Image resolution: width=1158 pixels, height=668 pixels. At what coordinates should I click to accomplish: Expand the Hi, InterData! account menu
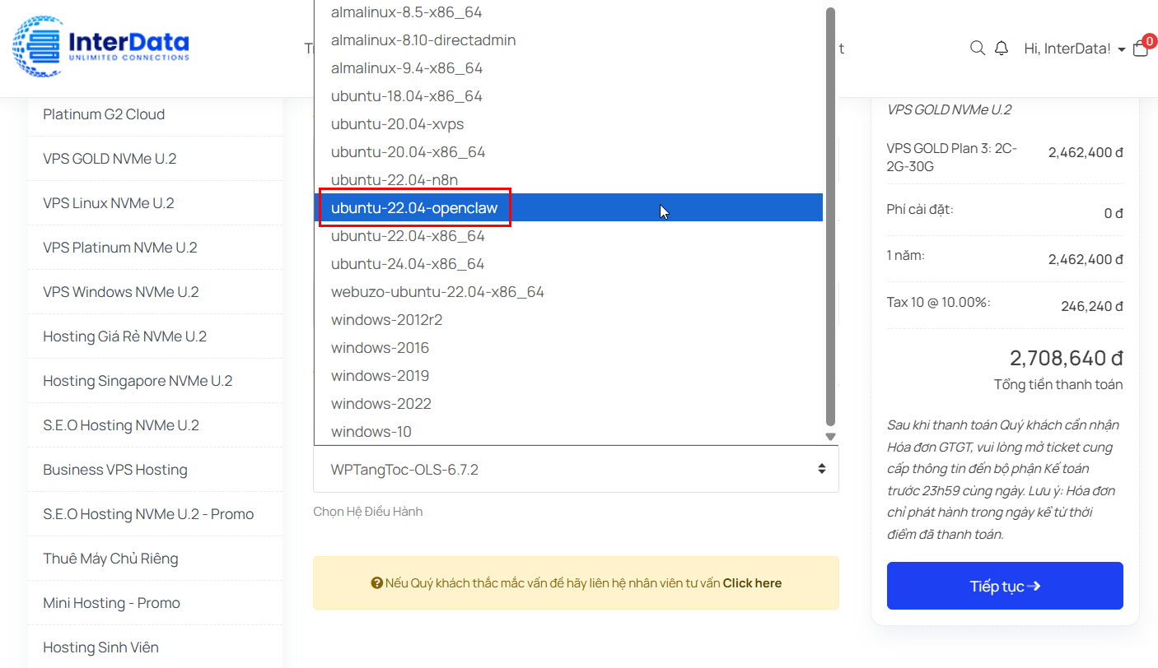point(1074,49)
